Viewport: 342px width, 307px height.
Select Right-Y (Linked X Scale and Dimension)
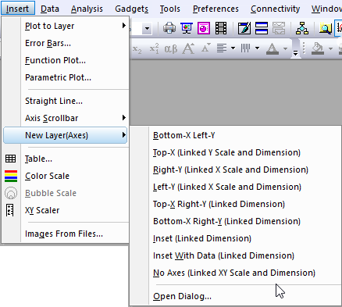(236, 170)
